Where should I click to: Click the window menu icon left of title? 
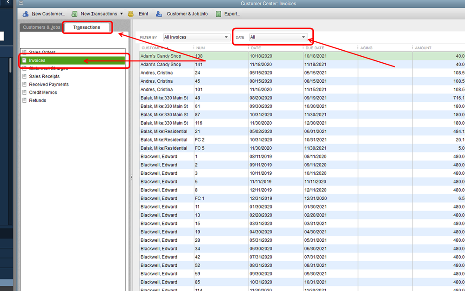[21, 3]
